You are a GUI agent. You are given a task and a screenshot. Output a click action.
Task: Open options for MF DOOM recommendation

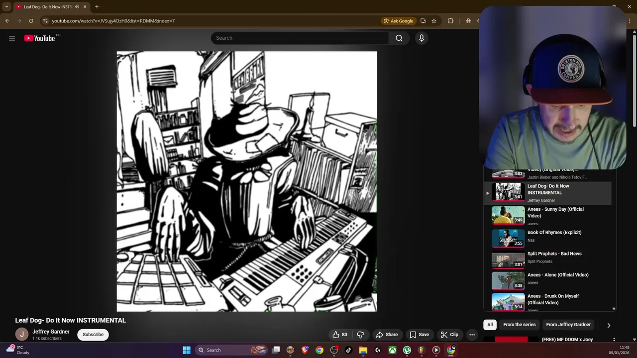tap(614, 340)
